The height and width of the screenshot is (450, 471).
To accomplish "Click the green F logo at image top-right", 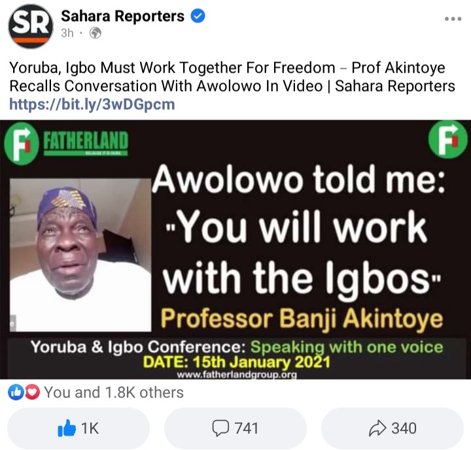I will coord(447,139).
